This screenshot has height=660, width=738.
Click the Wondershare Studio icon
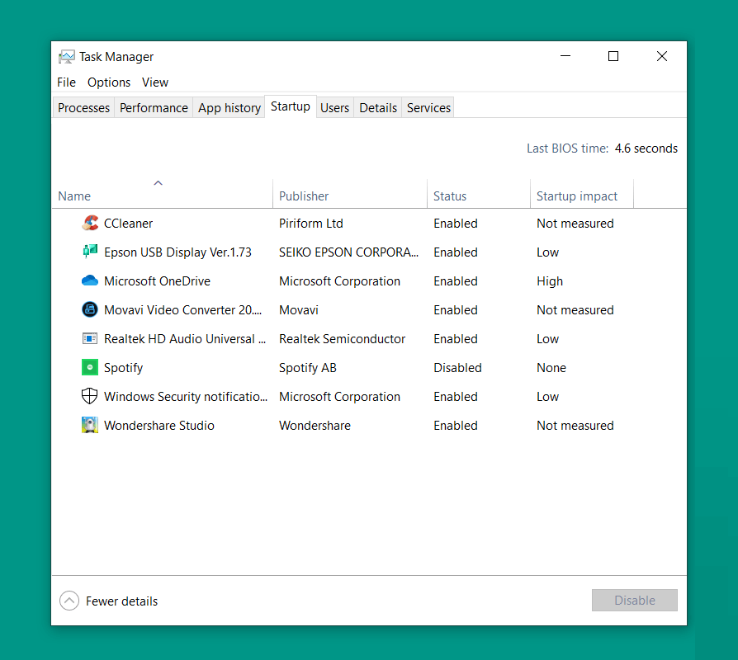[x=90, y=425]
